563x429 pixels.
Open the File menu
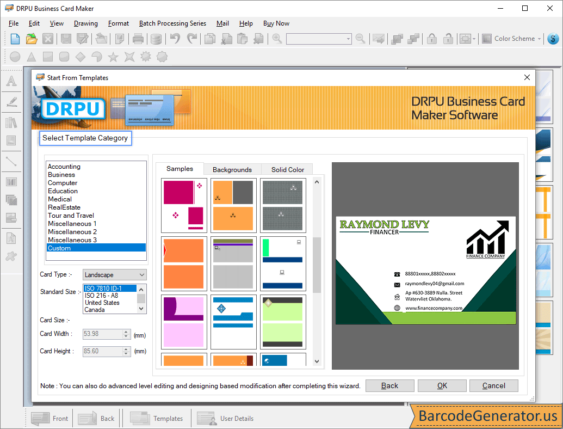[14, 23]
